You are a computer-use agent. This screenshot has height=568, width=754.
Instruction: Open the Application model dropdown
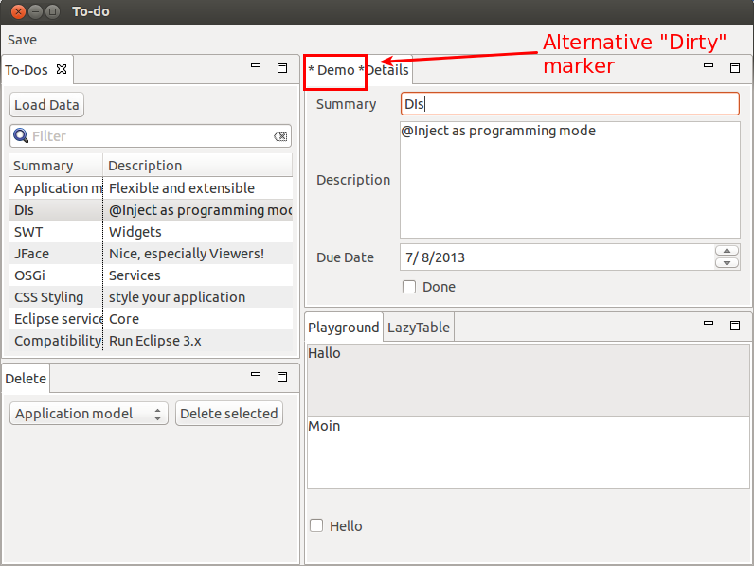click(x=89, y=414)
